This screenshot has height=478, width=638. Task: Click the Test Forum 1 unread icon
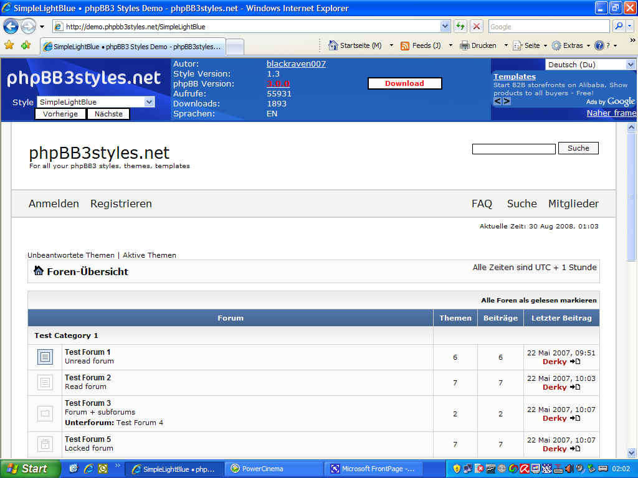pos(45,357)
